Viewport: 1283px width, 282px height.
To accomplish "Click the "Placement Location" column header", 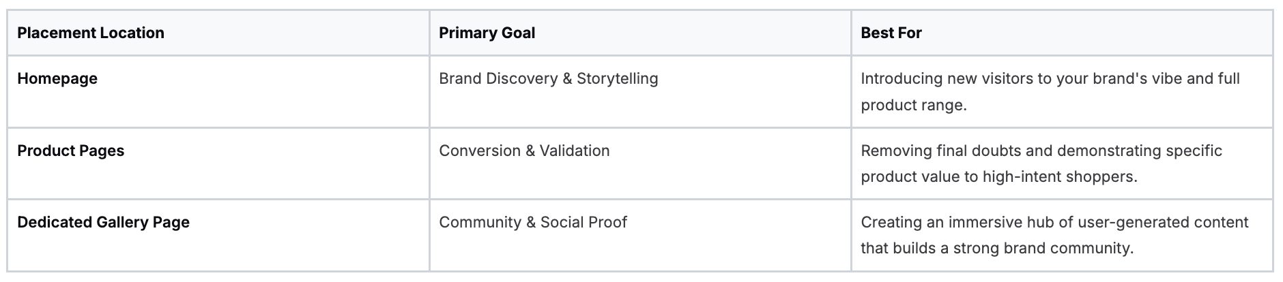I will 91,33.
